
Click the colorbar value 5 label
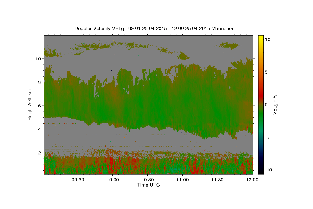click(266, 72)
